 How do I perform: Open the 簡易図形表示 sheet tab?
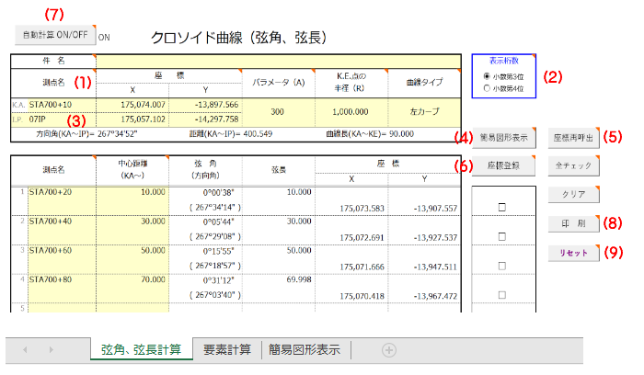pos(305,349)
